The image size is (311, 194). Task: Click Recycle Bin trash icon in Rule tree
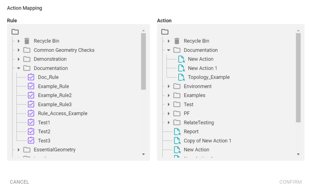click(x=27, y=41)
